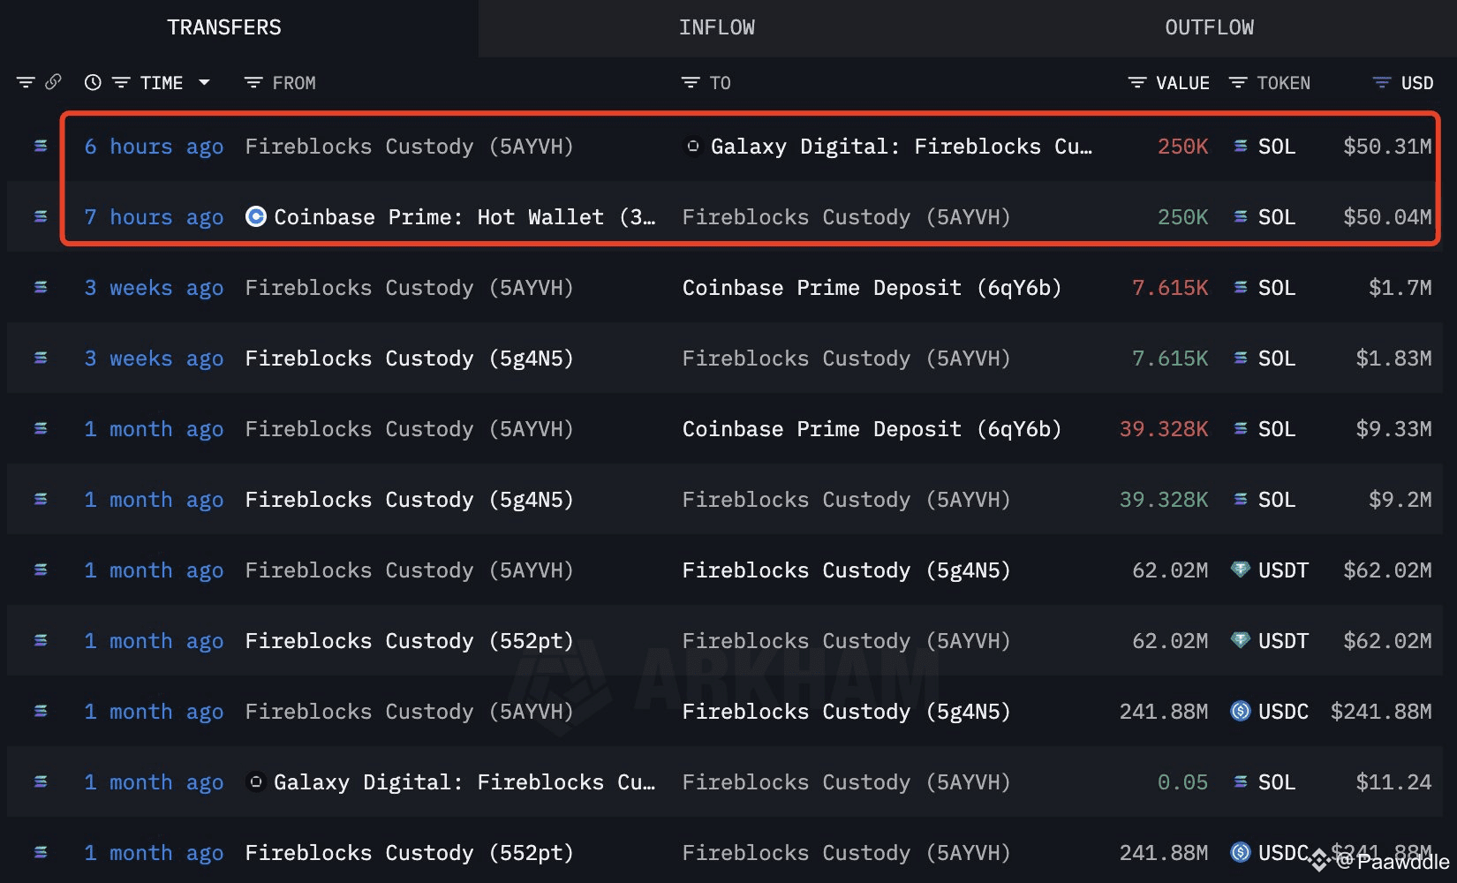1457x883 pixels.
Task: Click the green 250K value in the 7 hours ago row
Action: click(1182, 217)
